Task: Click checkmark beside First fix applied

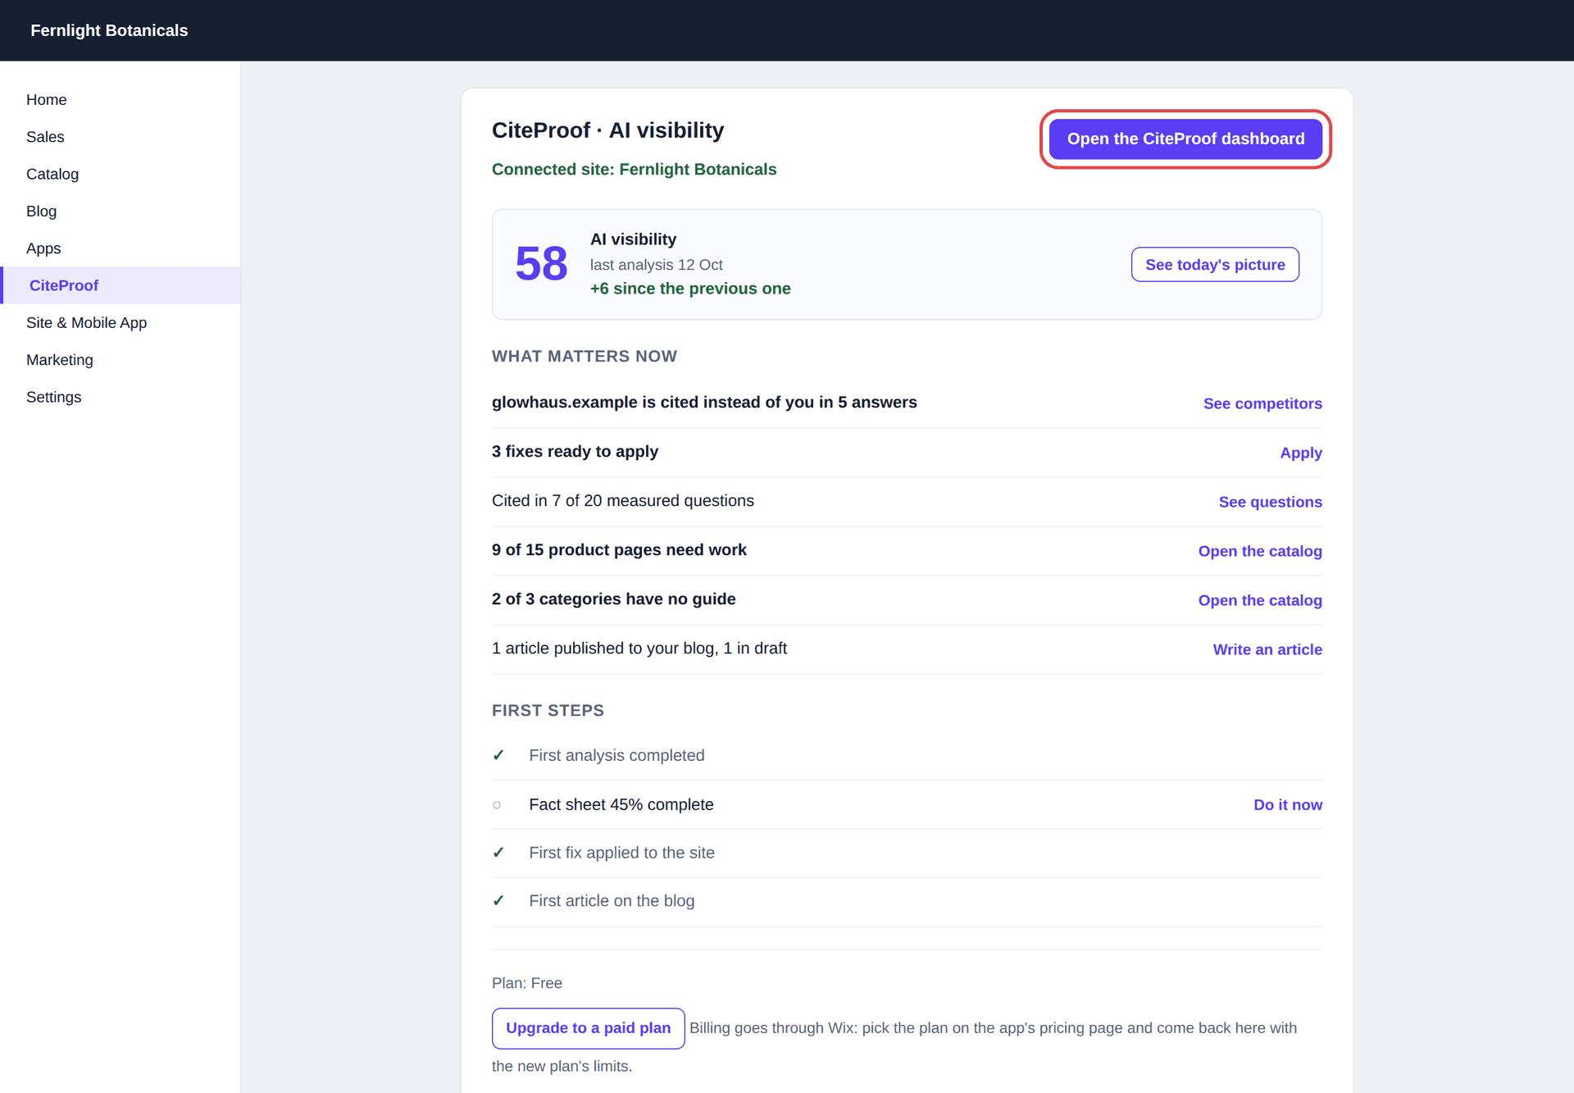Action: click(x=498, y=853)
